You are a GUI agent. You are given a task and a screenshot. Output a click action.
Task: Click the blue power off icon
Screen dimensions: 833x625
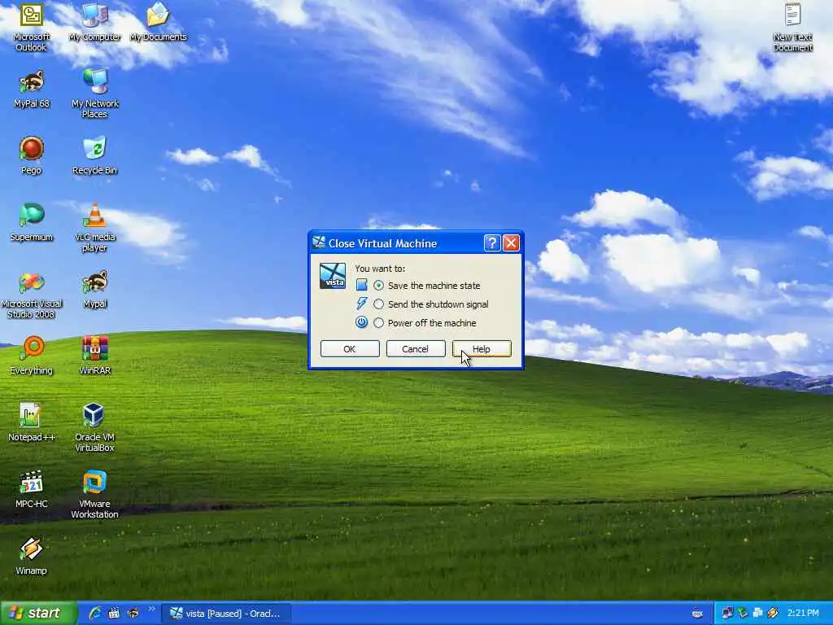(362, 322)
